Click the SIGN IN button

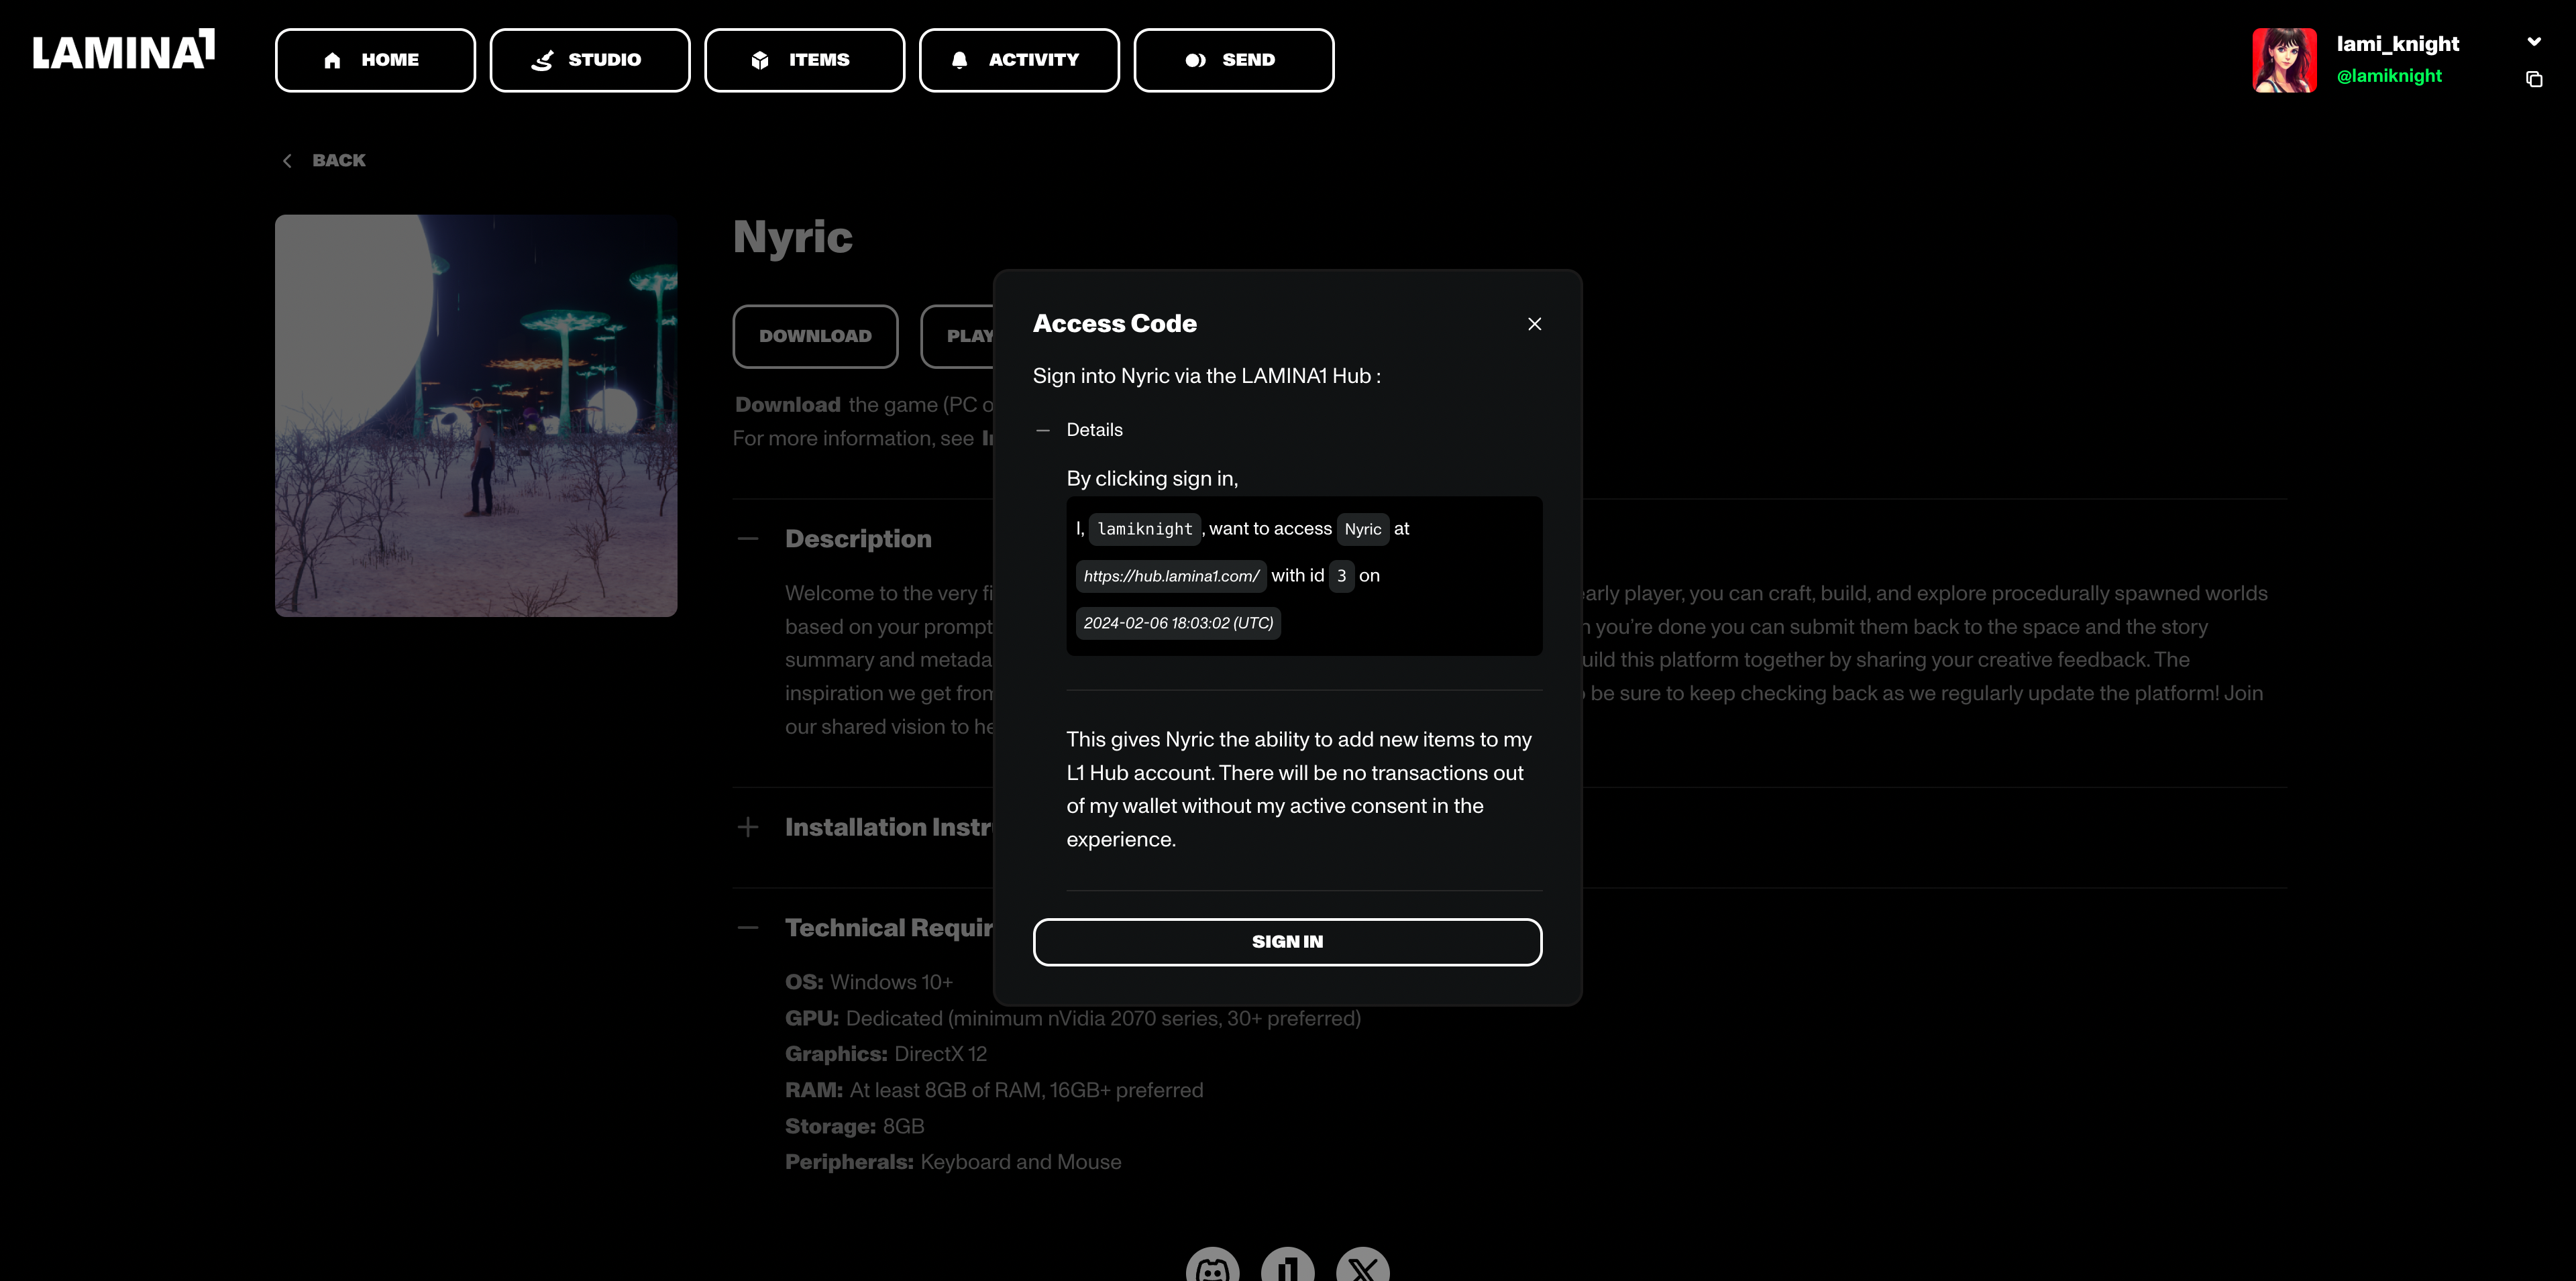[1287, 942]
